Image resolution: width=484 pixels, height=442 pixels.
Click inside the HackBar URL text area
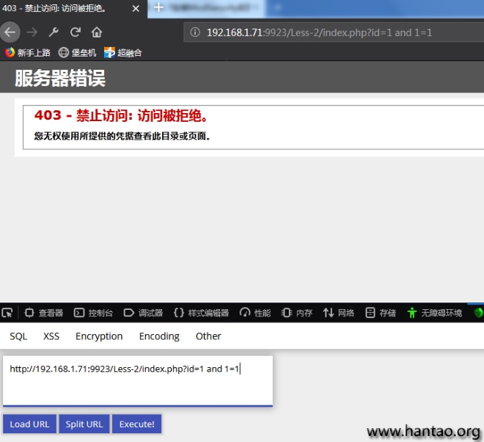click(137, 380)
